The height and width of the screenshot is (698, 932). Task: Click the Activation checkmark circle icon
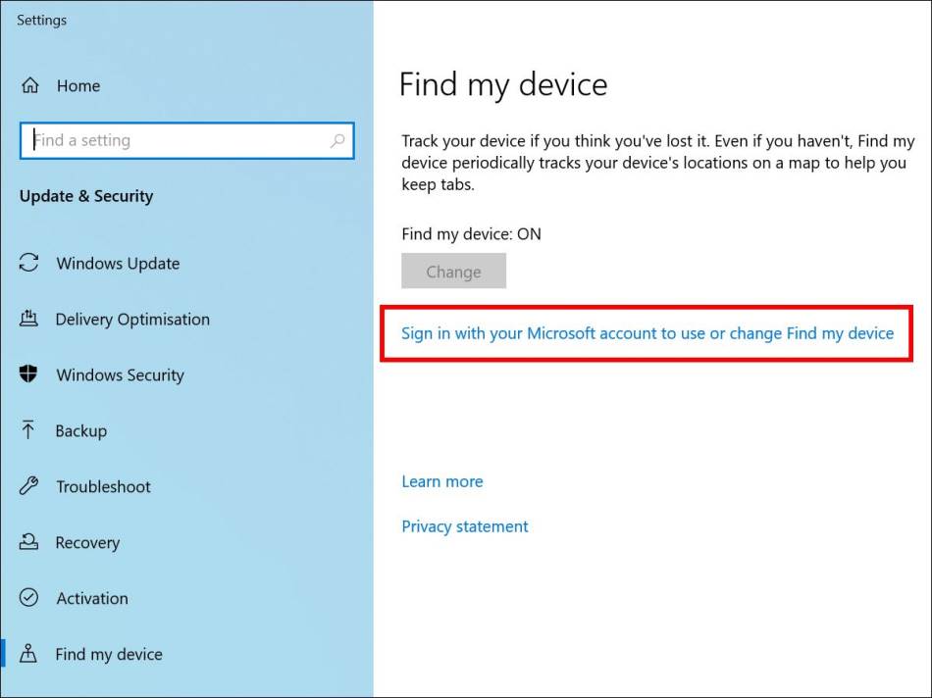(x=28, y=598)
